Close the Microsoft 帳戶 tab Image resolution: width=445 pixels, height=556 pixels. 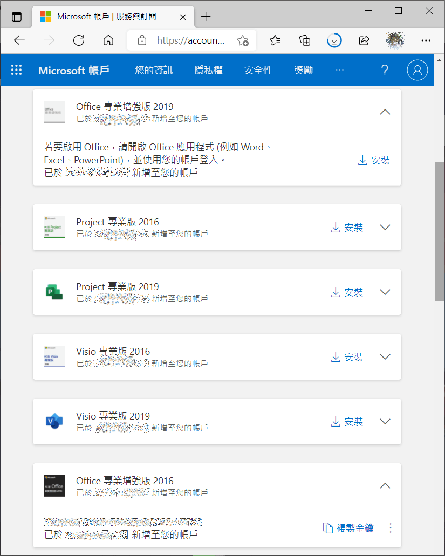click(x=183, y=17)
